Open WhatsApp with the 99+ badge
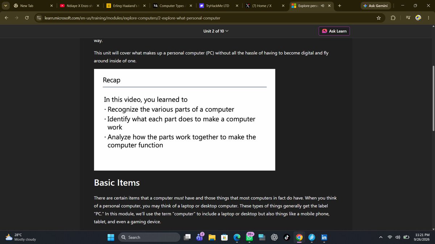 click(250, 237)
